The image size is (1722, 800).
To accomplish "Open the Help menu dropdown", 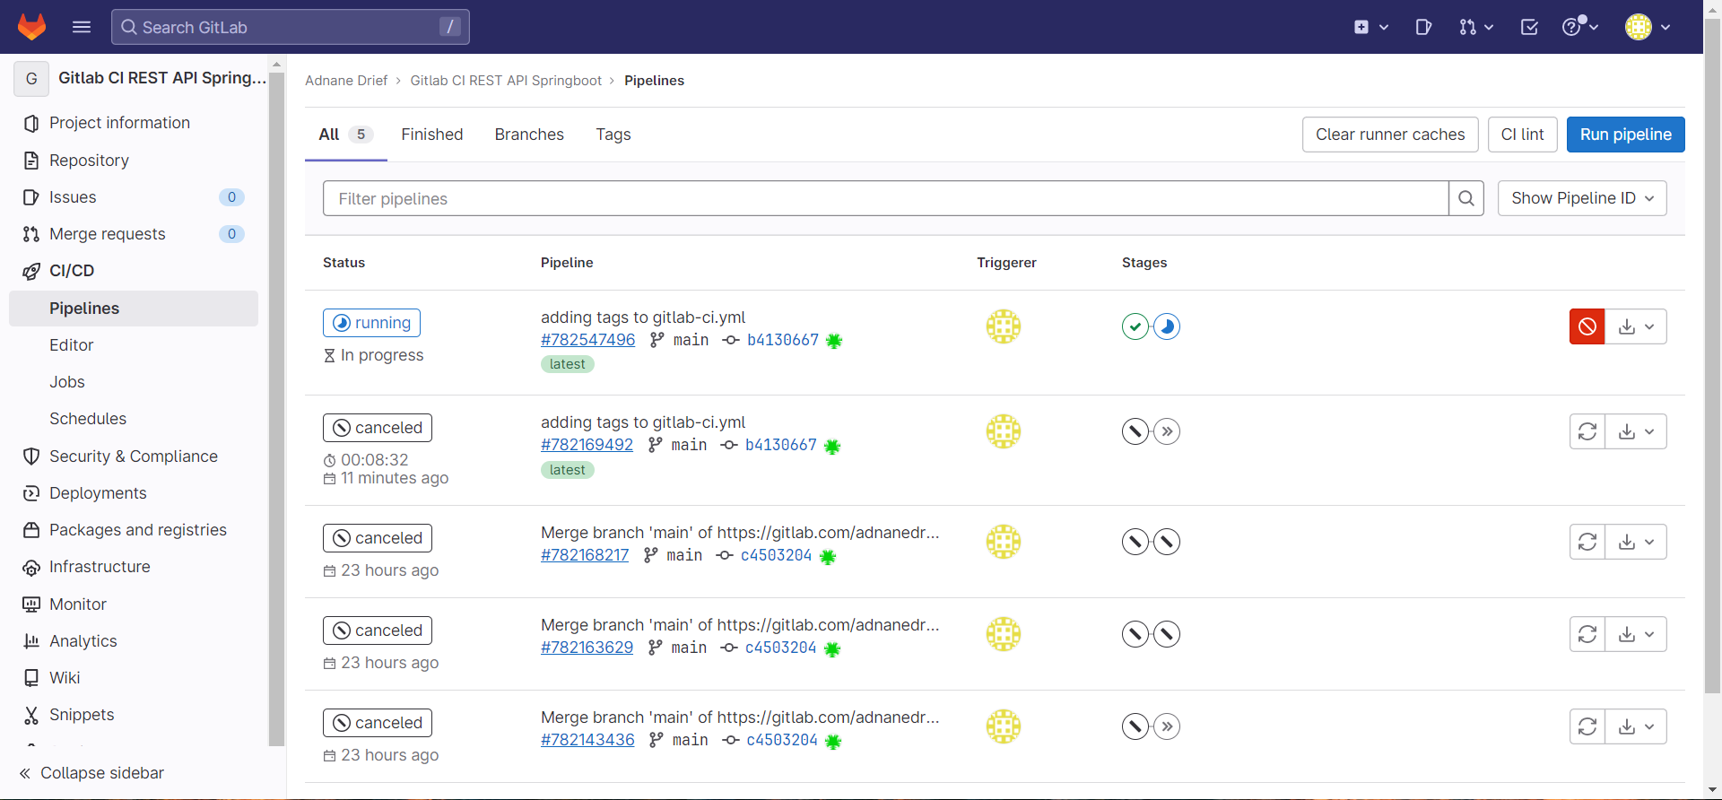I will point(1579,27).
